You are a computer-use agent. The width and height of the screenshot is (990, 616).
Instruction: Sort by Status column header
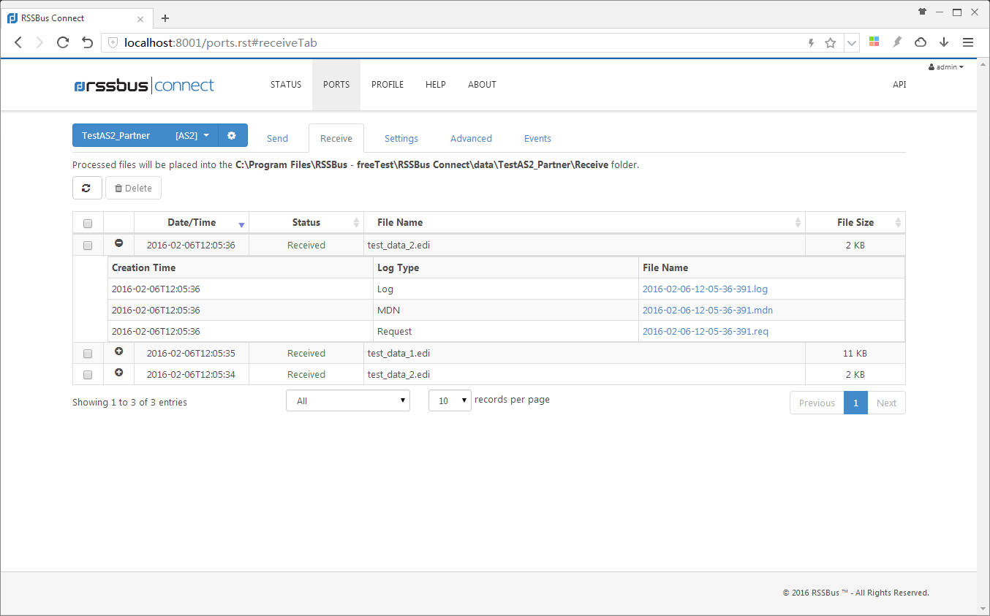point(306,222)
